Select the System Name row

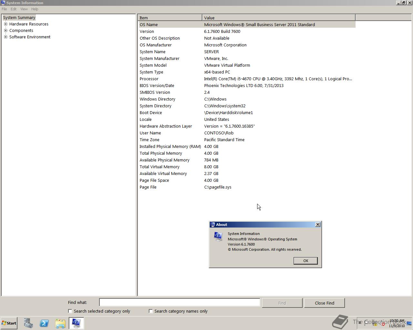247,52
